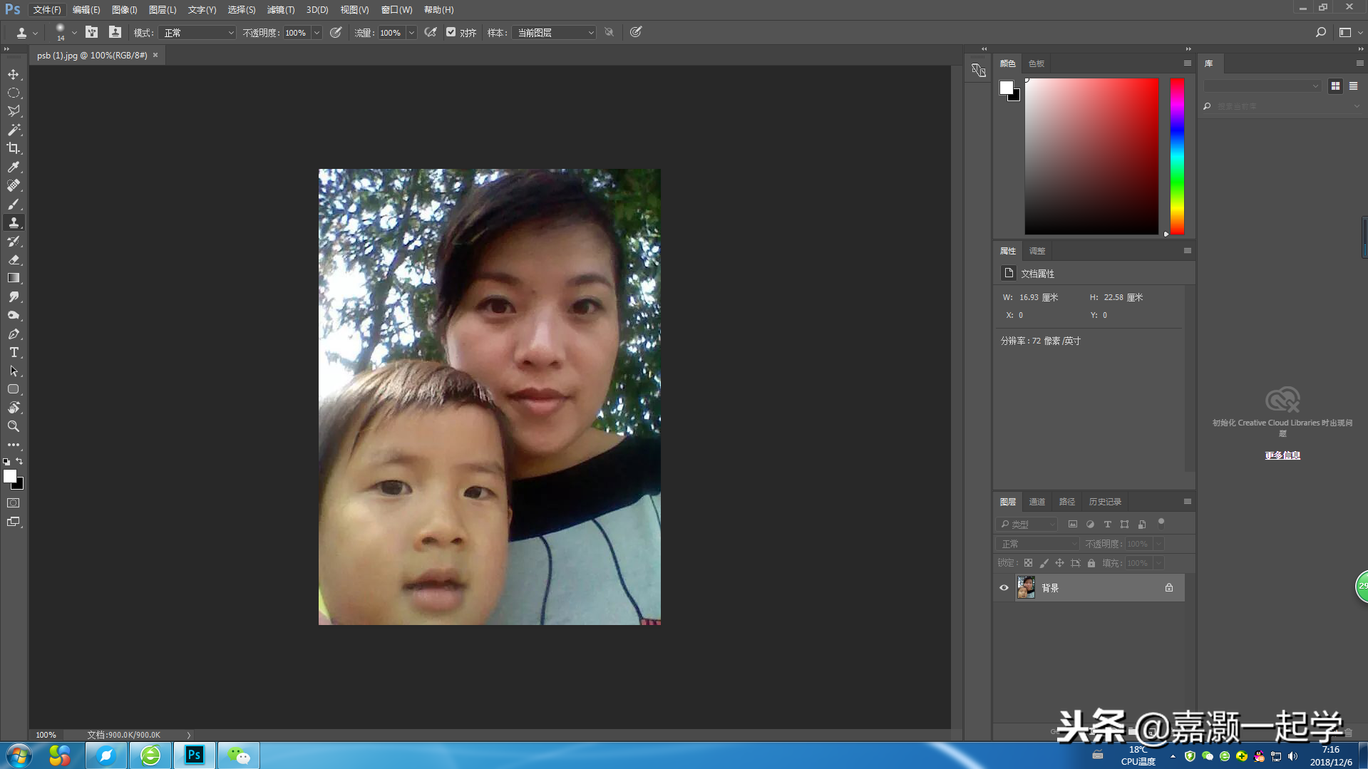Click the hue spectrum slider
Screen dimensions: 1368x769
tap(1177, 156)
